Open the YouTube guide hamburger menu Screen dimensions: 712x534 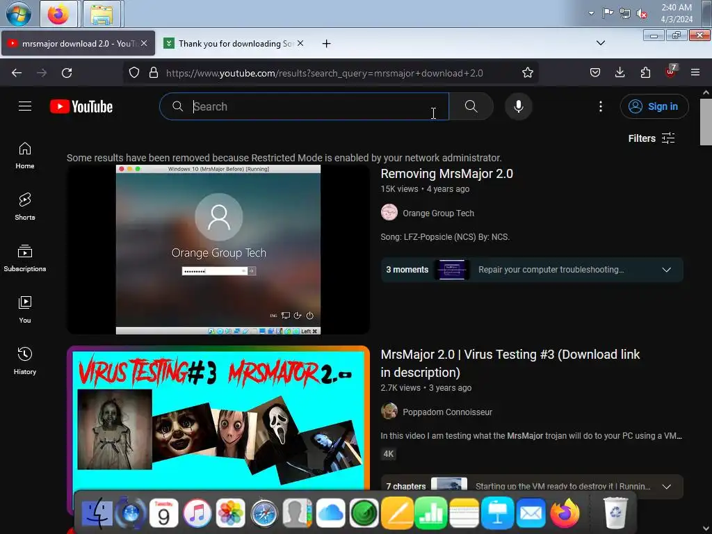pos(25,106)
